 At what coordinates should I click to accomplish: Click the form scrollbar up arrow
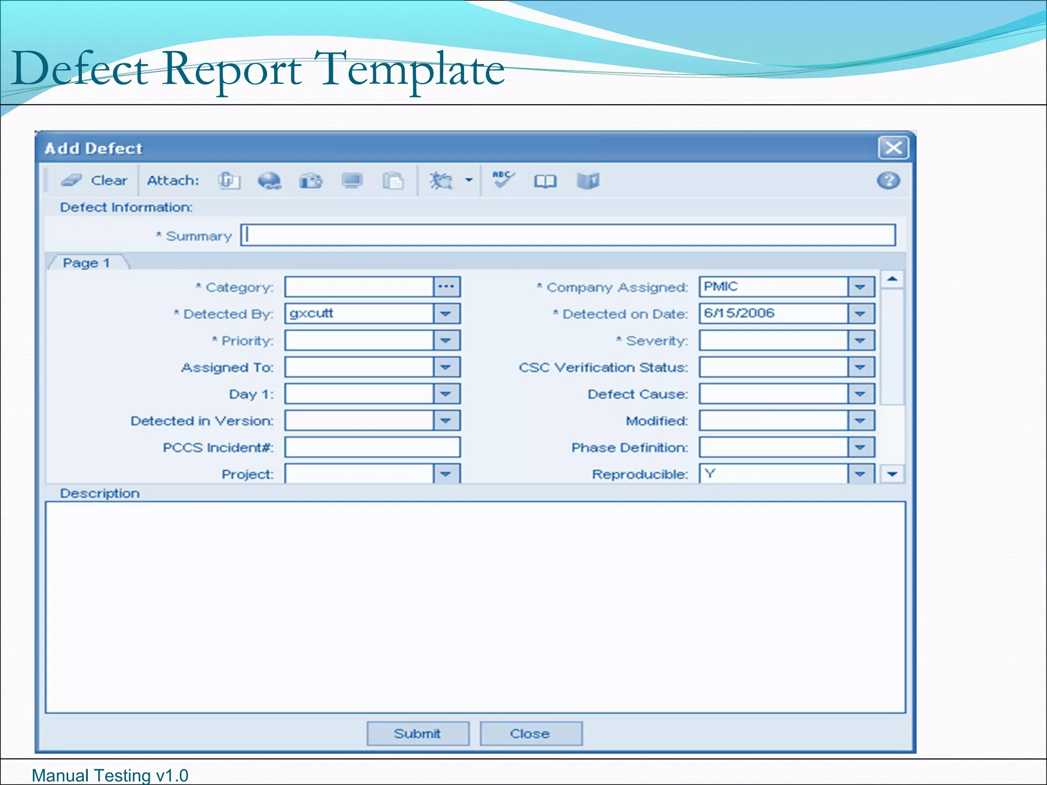point(893,279)
